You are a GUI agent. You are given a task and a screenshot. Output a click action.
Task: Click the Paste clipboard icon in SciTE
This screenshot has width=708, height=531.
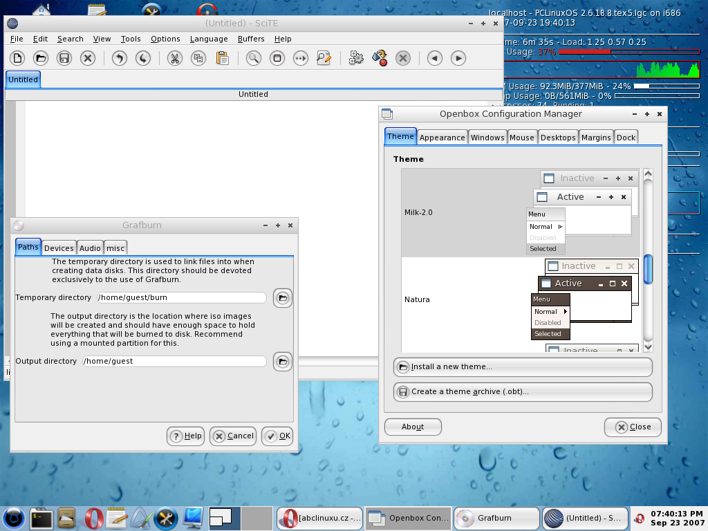222,58
